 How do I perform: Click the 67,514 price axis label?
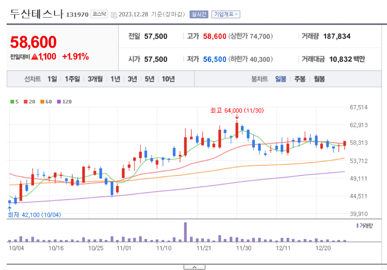point(359,107)
